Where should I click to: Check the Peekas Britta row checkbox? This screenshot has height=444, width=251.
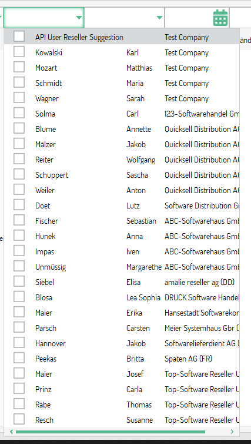pos(19,359)
